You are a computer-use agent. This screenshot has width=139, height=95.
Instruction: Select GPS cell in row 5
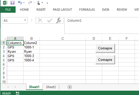(15, 60)
